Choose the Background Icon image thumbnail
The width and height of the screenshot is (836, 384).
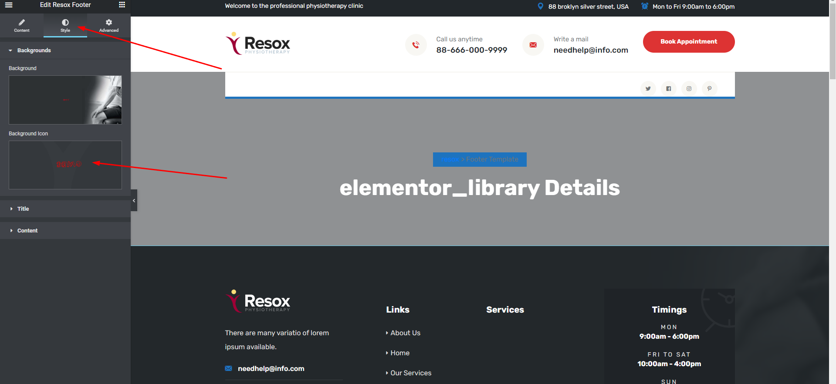[65, 165]
